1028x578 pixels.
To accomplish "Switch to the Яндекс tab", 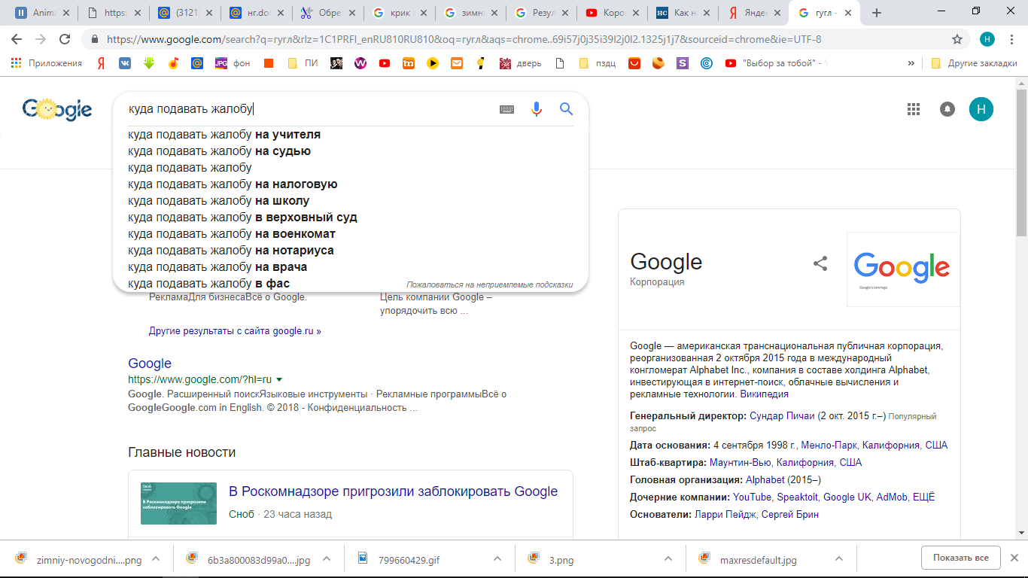I will (753, 13).
